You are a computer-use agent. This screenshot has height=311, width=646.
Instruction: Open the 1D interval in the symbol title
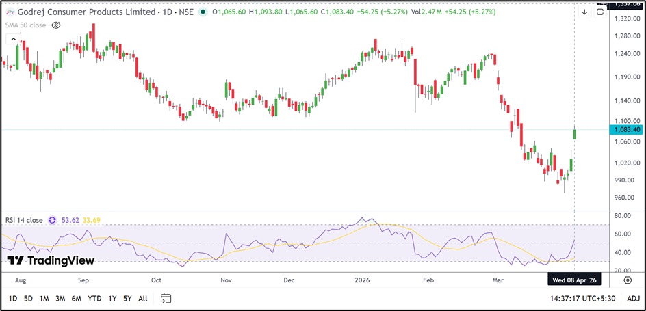164,12
